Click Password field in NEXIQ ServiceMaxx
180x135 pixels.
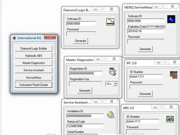[x=146, y=41]
